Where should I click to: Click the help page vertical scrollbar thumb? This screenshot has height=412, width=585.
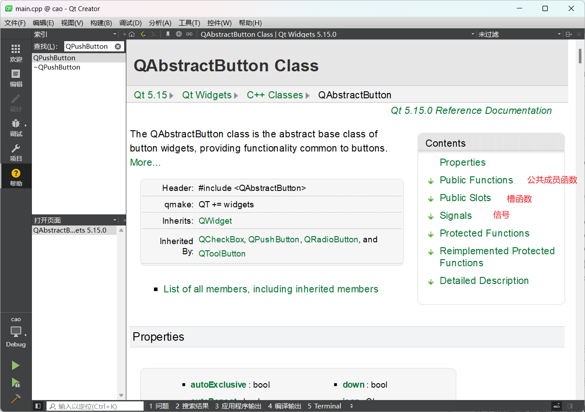coord(580,56)
